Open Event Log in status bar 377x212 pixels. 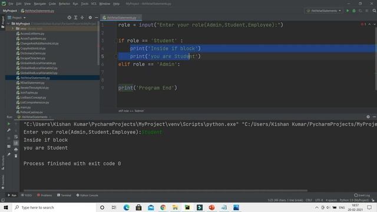pyautogui.click(x=362, y=195)
